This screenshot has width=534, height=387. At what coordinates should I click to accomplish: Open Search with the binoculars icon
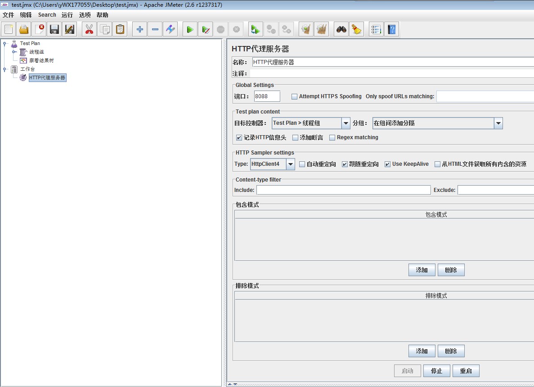(x=341, y=29)
